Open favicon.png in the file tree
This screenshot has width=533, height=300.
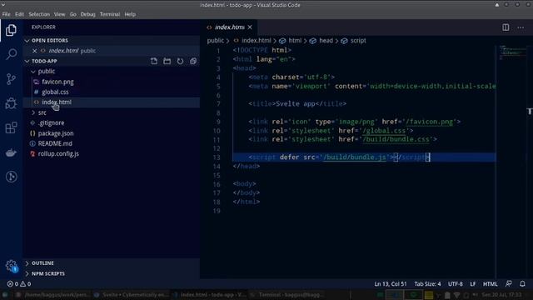(57, 82)
